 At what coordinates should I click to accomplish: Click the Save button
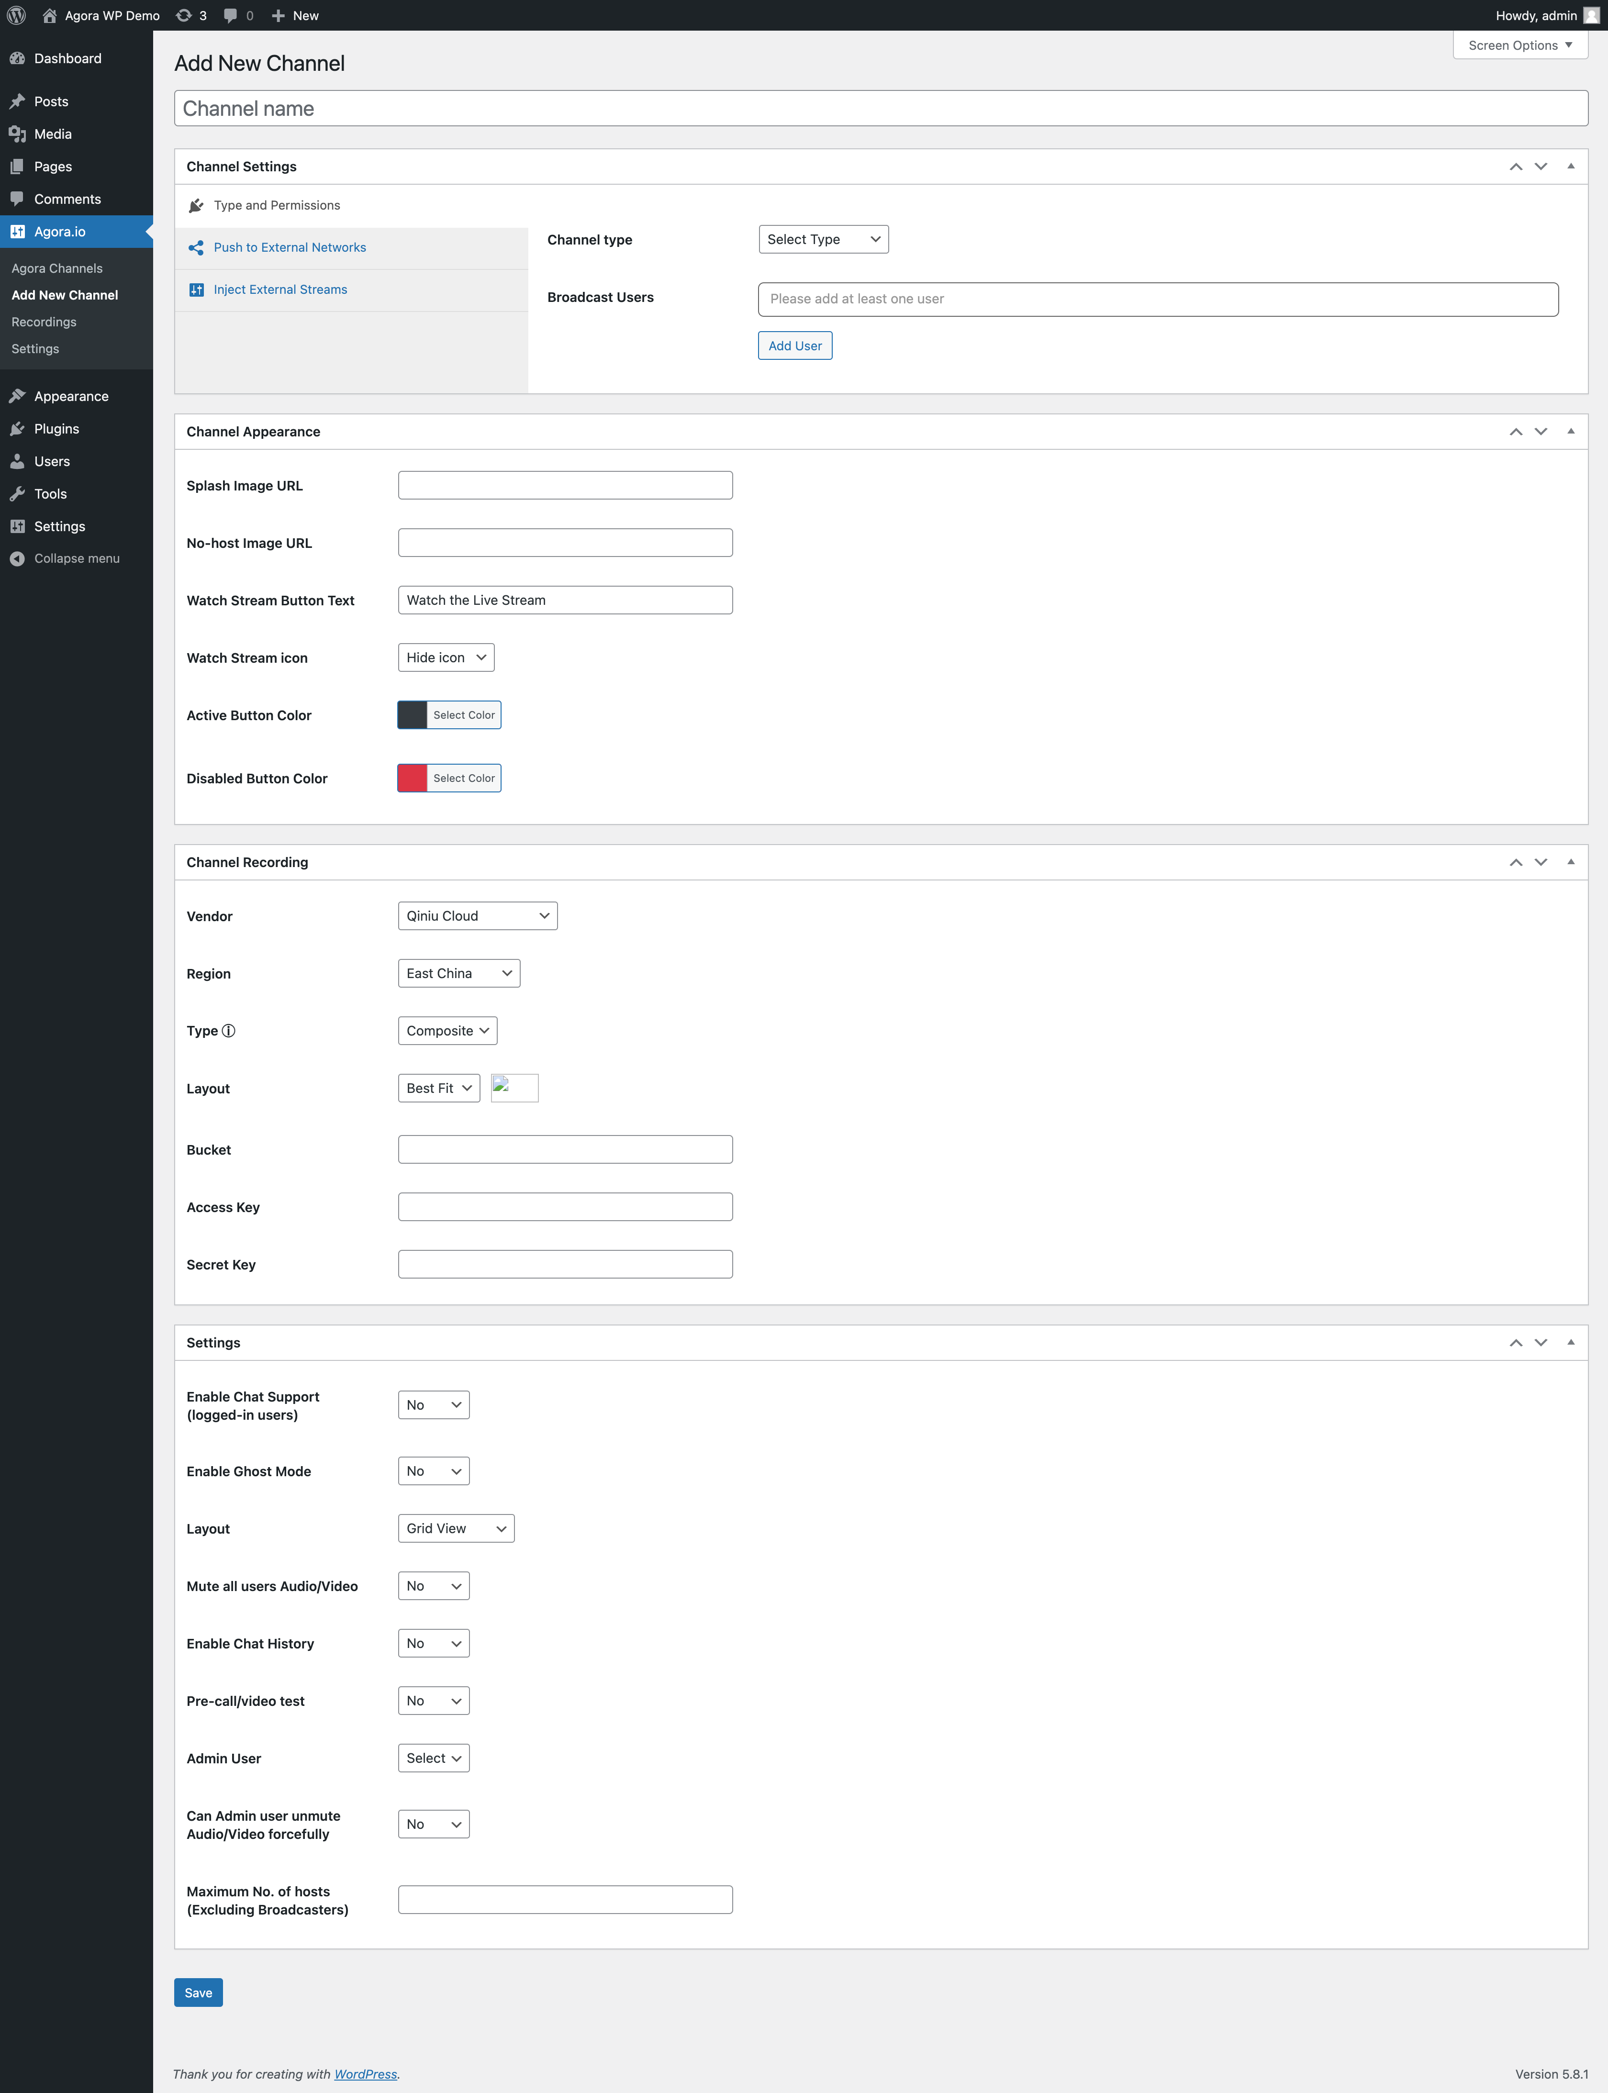(x=198, y=1993)
